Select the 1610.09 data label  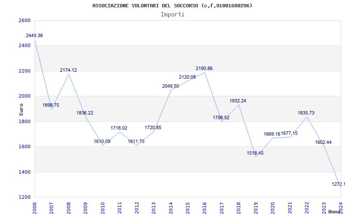[x=102, y=142]
